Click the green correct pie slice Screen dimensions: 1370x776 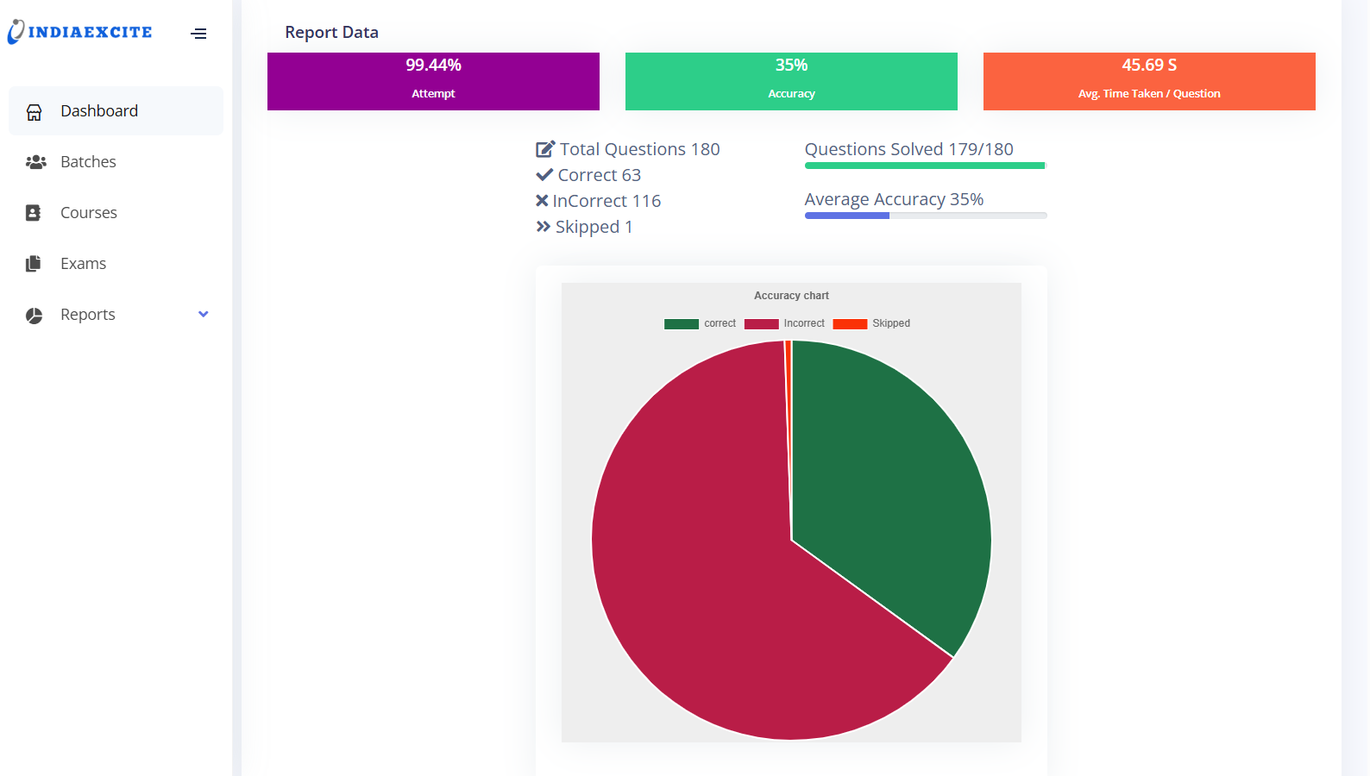pyautogui.click(x=889, y=483)
